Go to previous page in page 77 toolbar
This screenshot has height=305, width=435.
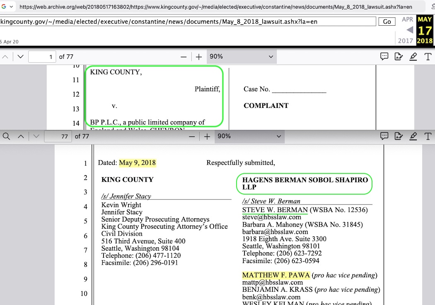pos(20,136)
